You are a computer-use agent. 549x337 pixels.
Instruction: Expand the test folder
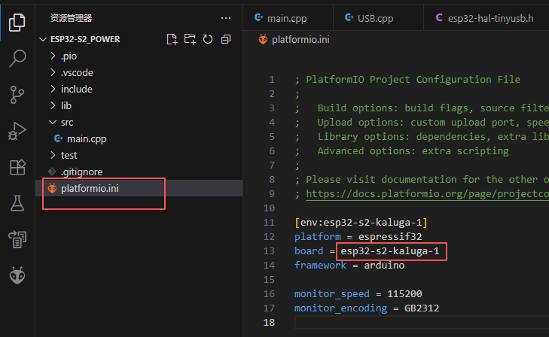pos(53,155)
